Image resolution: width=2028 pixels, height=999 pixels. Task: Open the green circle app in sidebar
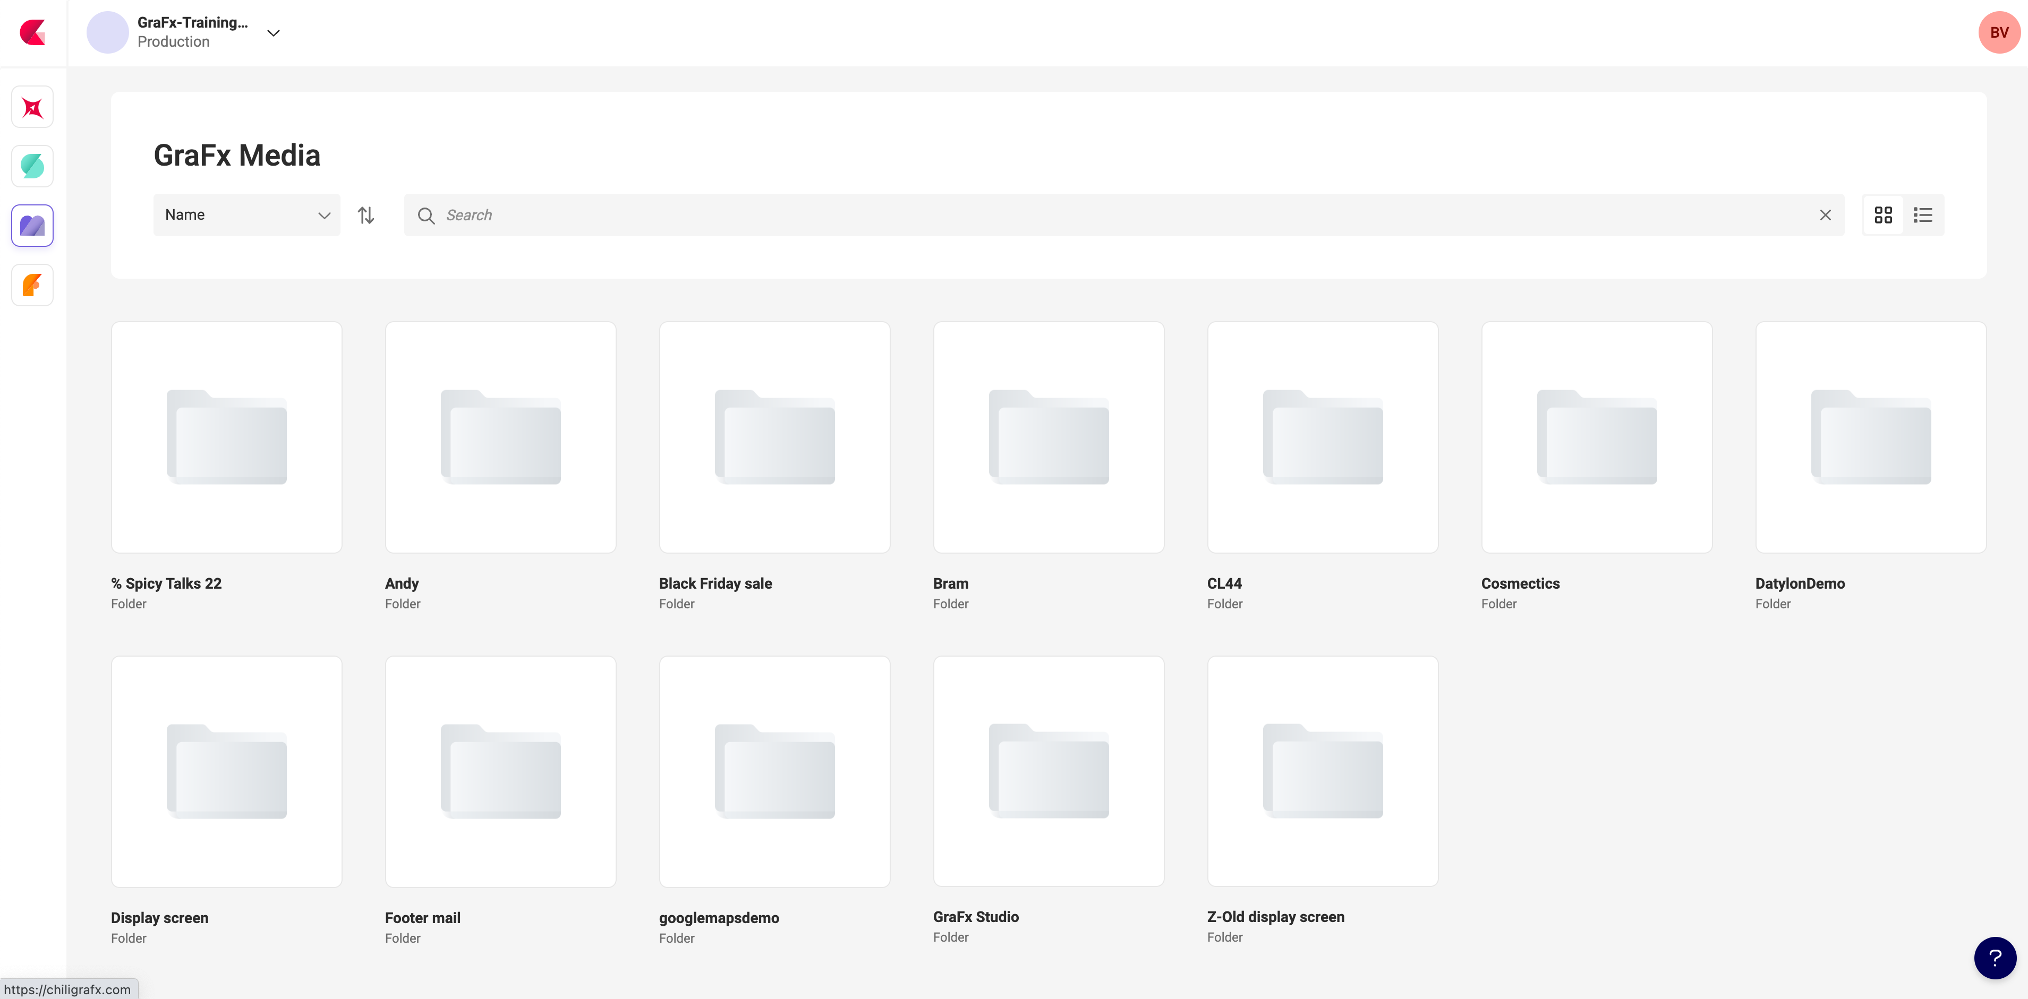32,166
